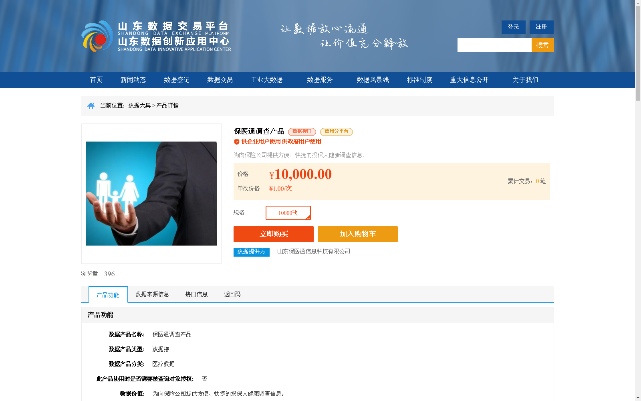Open 标准制度 menu item
The image size is (641, 401).
click(x=419, y=80)
